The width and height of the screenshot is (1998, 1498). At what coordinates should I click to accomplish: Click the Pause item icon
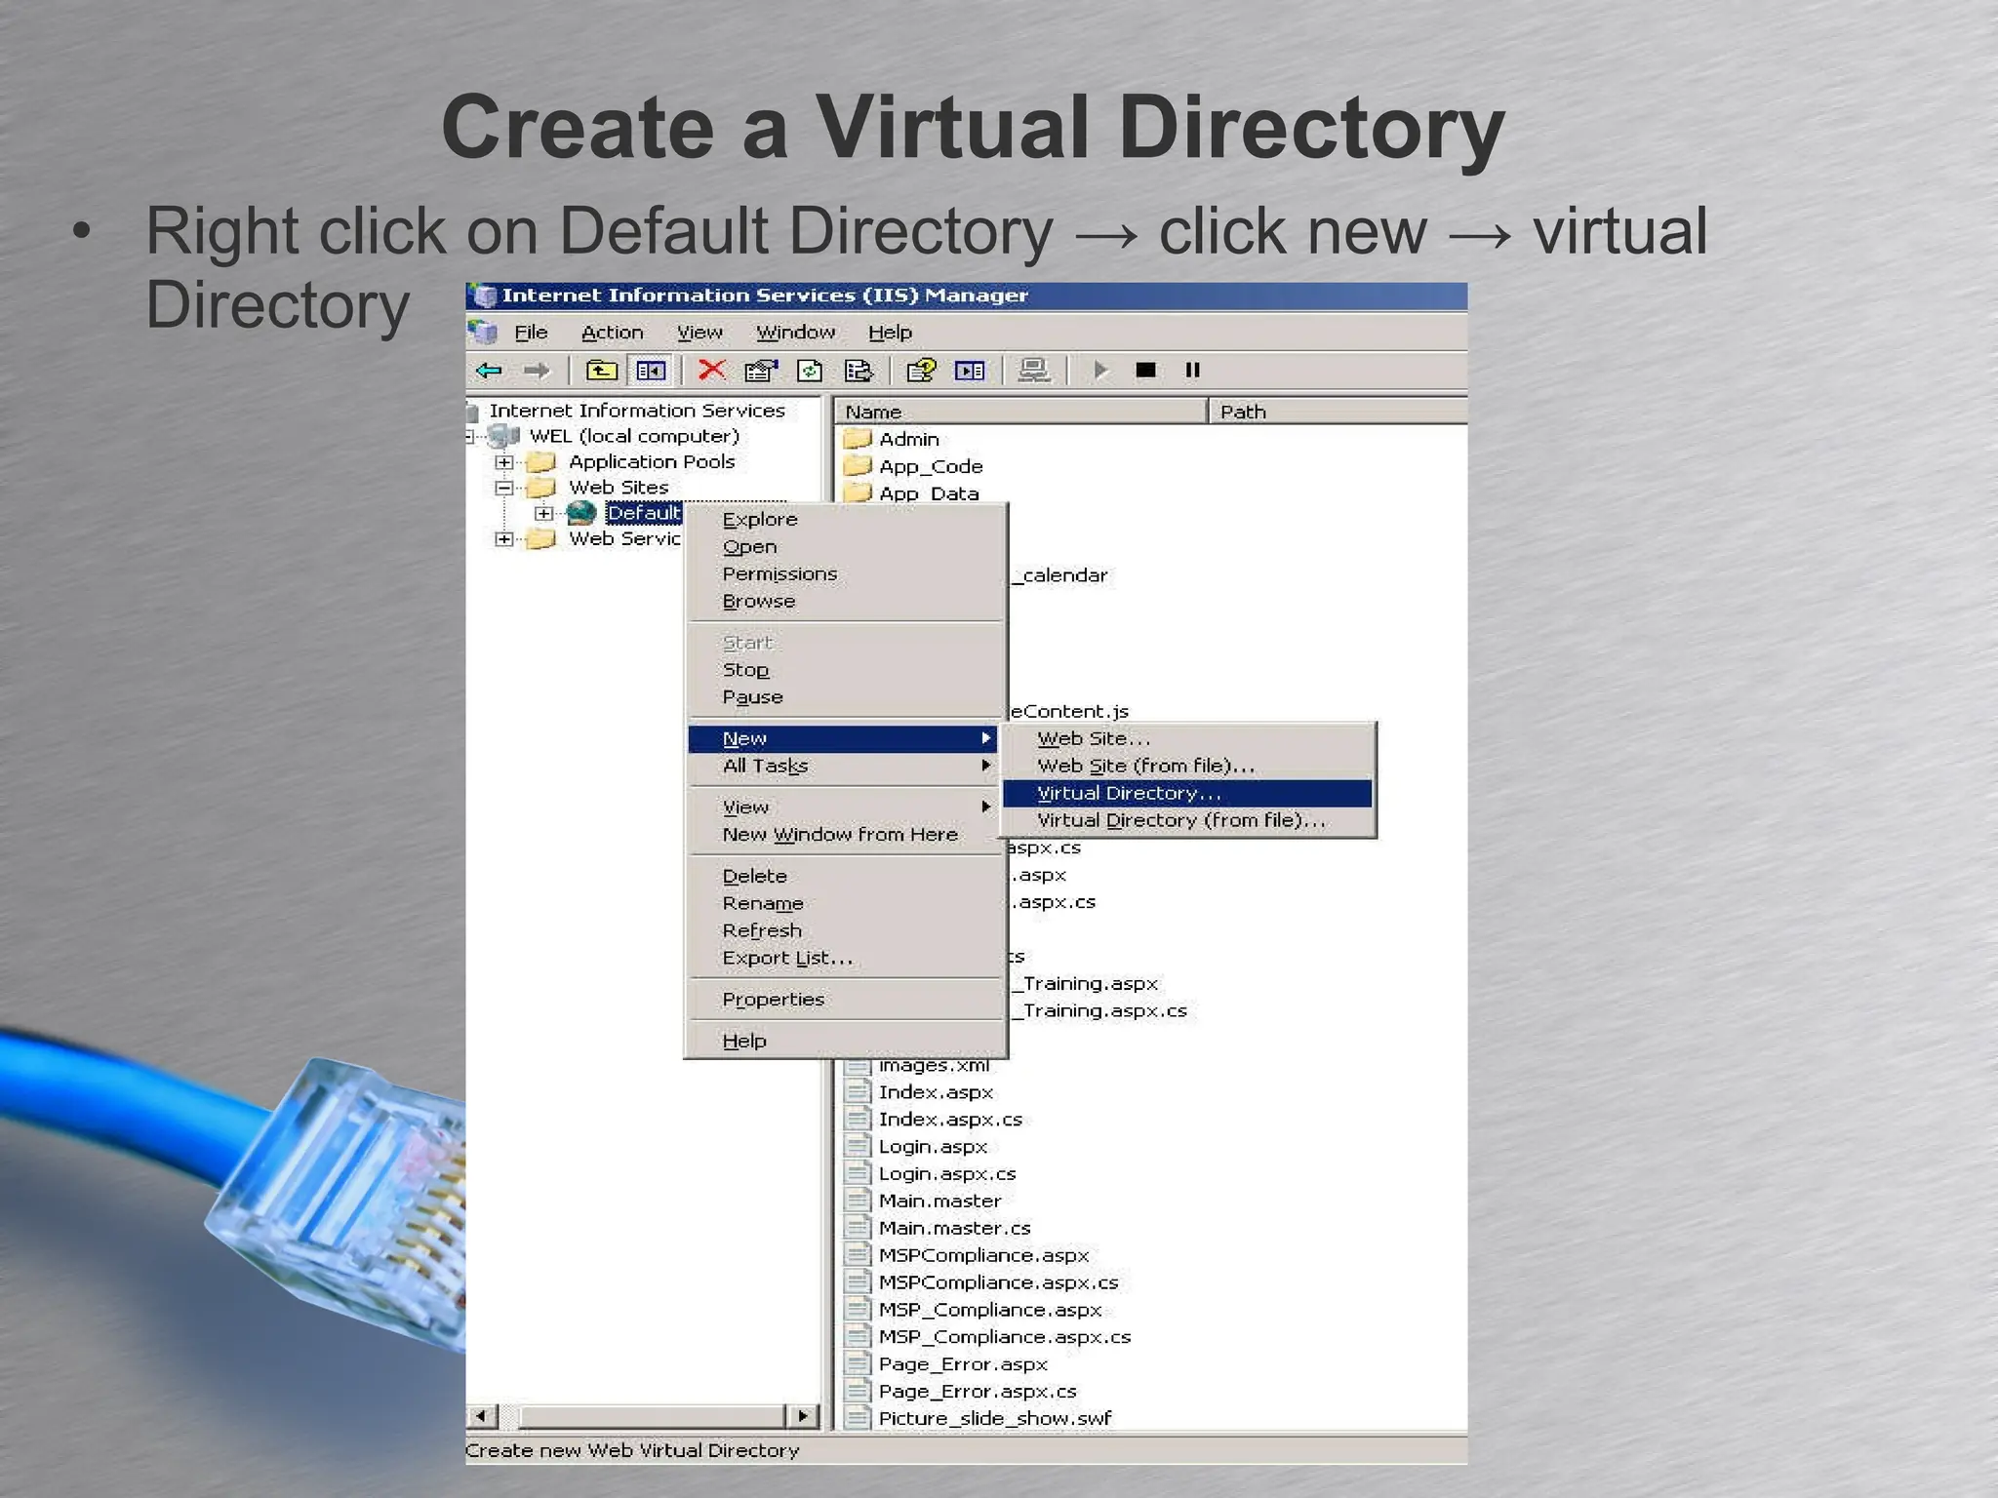pyautogui.click(x=1192, y=371)
